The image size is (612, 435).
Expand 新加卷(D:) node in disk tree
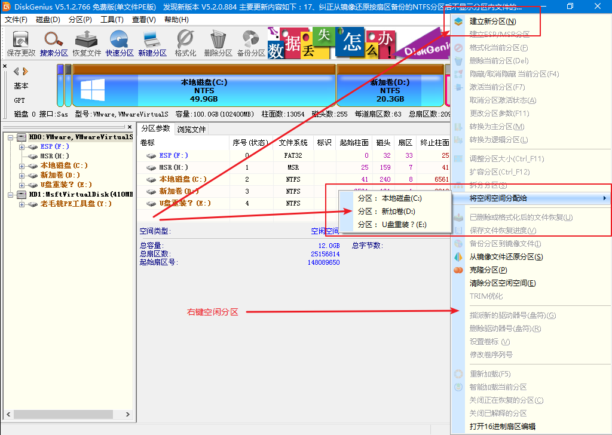[x=22, y=176]
